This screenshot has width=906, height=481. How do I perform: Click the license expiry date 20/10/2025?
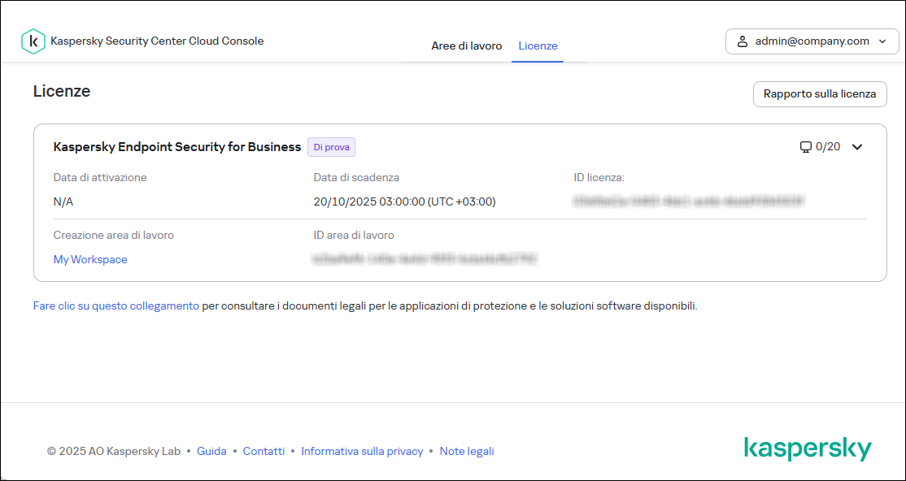click(404, 201)
